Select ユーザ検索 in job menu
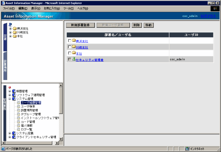This screenshot has height=152, width=221. [x=28, y=106]
